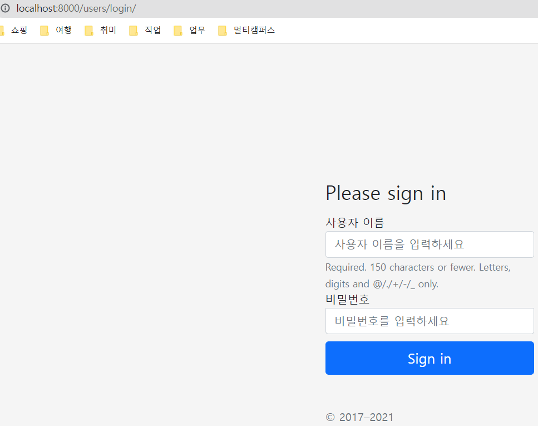
Task: Click the 사용자 이름 label
Action: coord(355,223)
